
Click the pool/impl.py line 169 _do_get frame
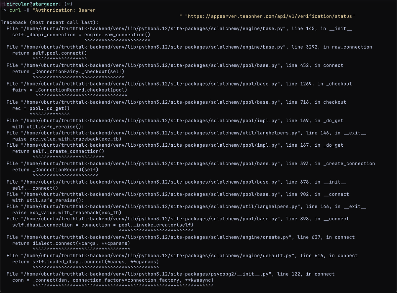point(175,121)
